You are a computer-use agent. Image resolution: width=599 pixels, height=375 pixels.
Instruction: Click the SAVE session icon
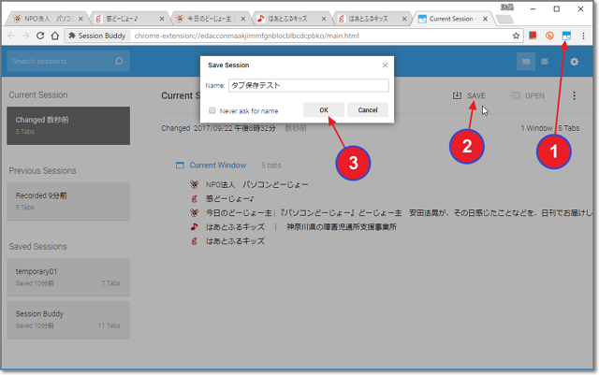click(457, 95)
